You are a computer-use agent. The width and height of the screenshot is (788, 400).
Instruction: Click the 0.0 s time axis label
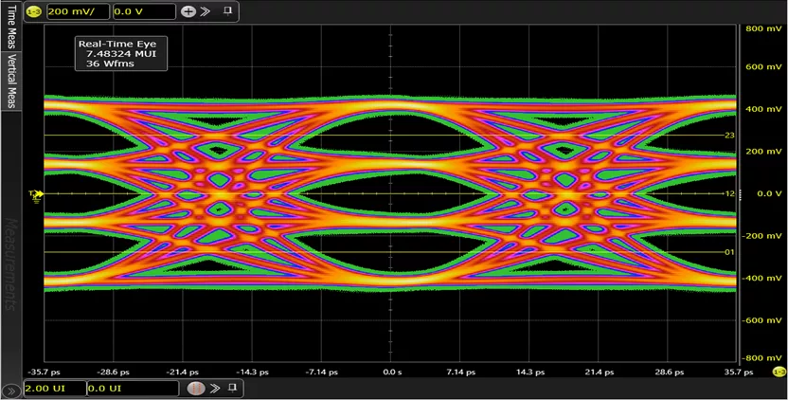(x=390, y=373)
